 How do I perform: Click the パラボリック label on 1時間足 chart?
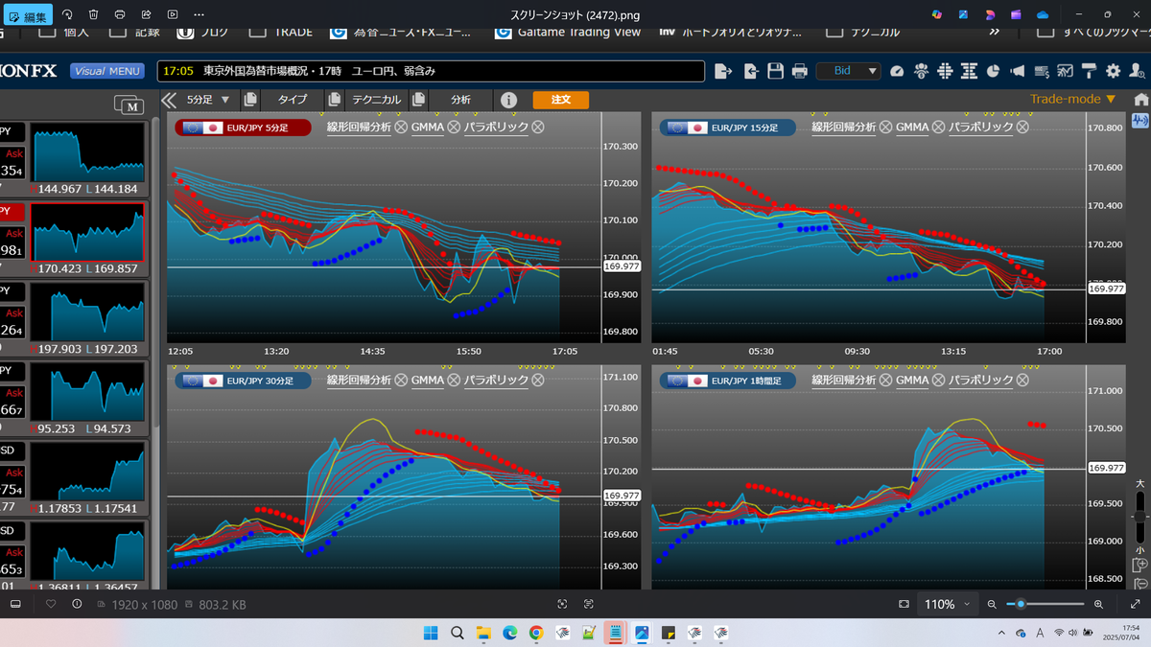[x=981, y=381]
